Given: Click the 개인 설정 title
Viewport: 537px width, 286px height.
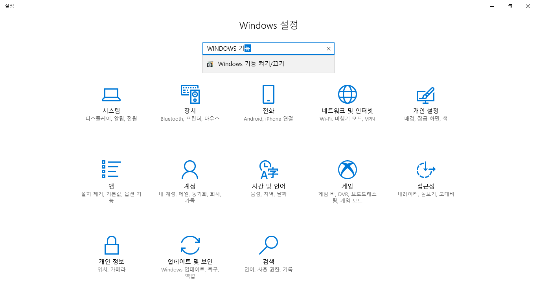Looking at the screenshot, I should (426, 111).
